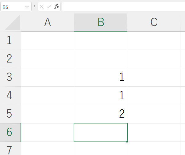Click the Enter checkmark icon in formula bar
The width and height of the screenshot is (185, 155).
(49, 7)
